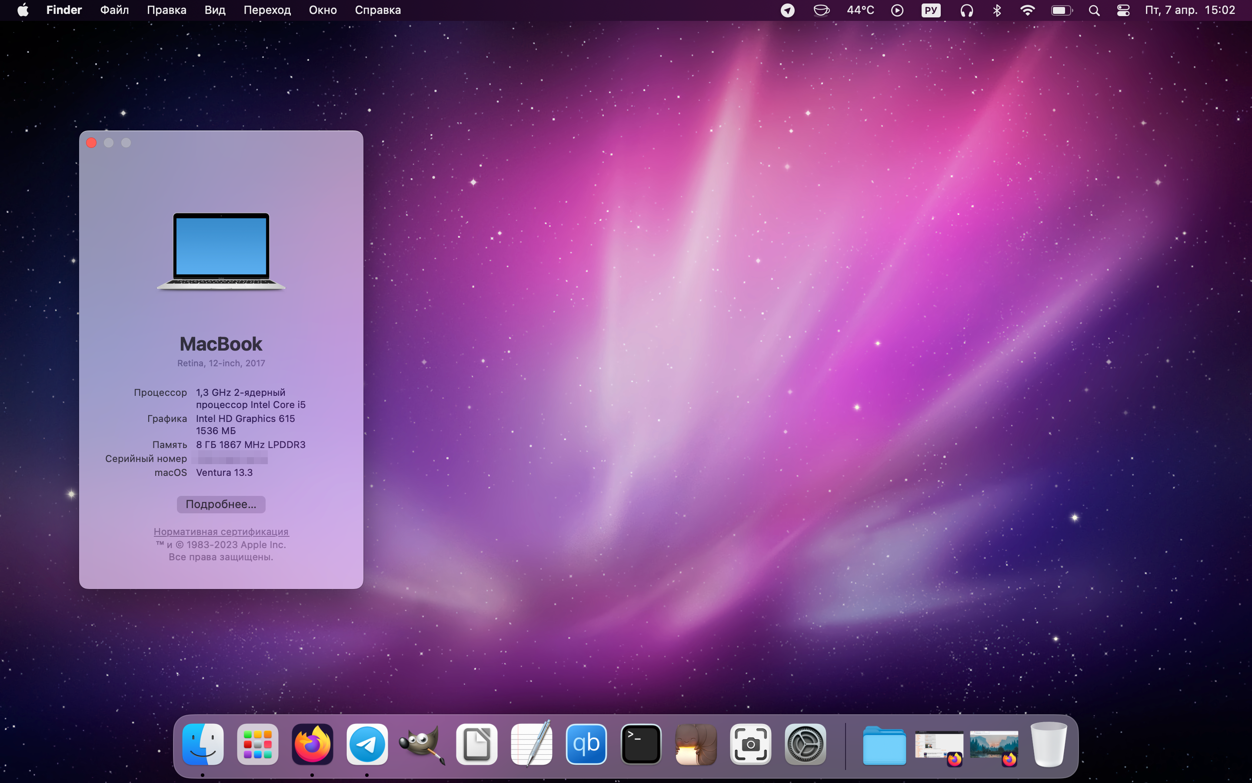
Task: Click the Подробнее... button
Action: click(x=221, y=505)
